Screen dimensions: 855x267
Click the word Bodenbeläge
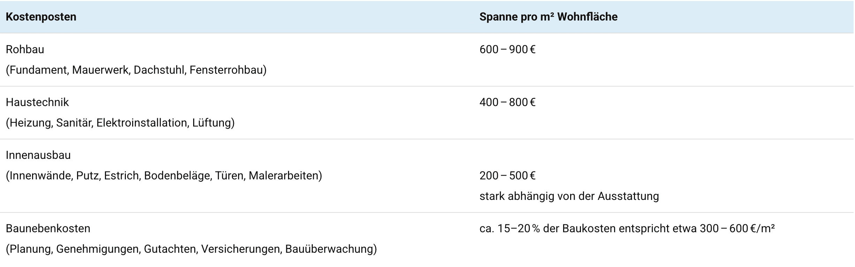[177, 176]
